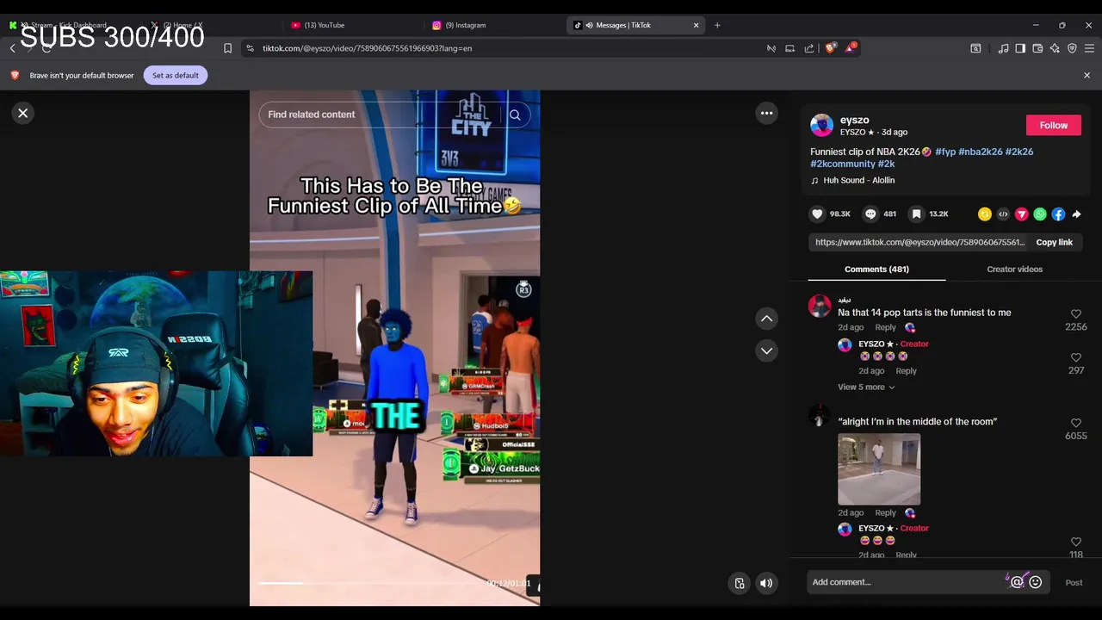Expand View 5 more replies
This screenshot has height=620, width=1102.
point(866,387)
